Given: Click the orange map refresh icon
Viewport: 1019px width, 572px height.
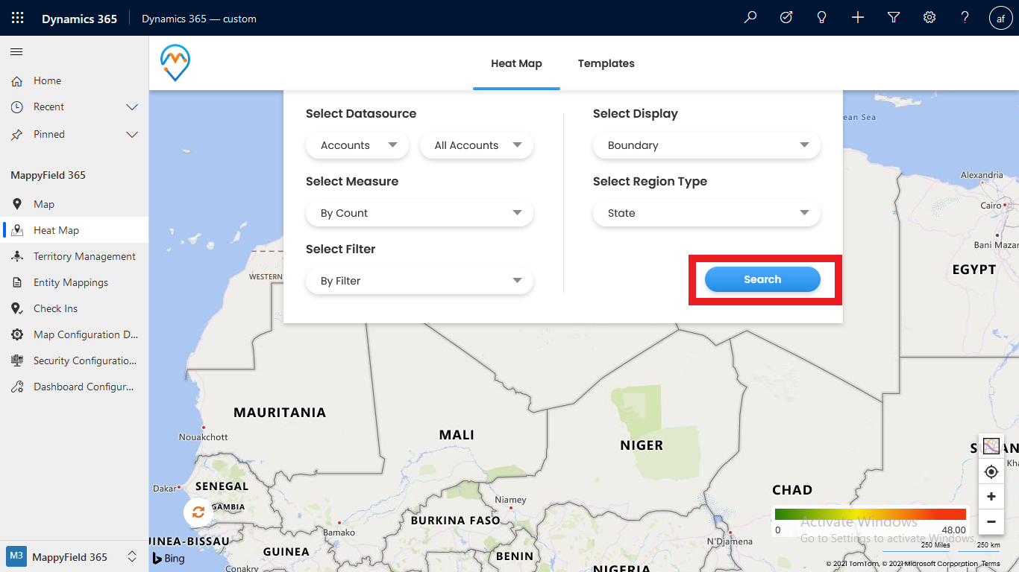Looking at the screenshot, I should point(198,512).
